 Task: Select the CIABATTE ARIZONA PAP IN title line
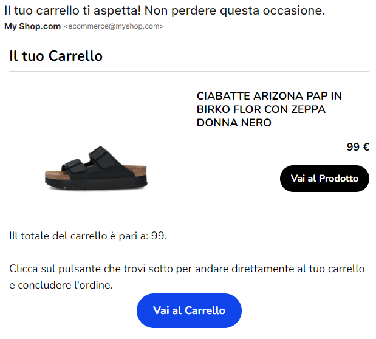269,96
